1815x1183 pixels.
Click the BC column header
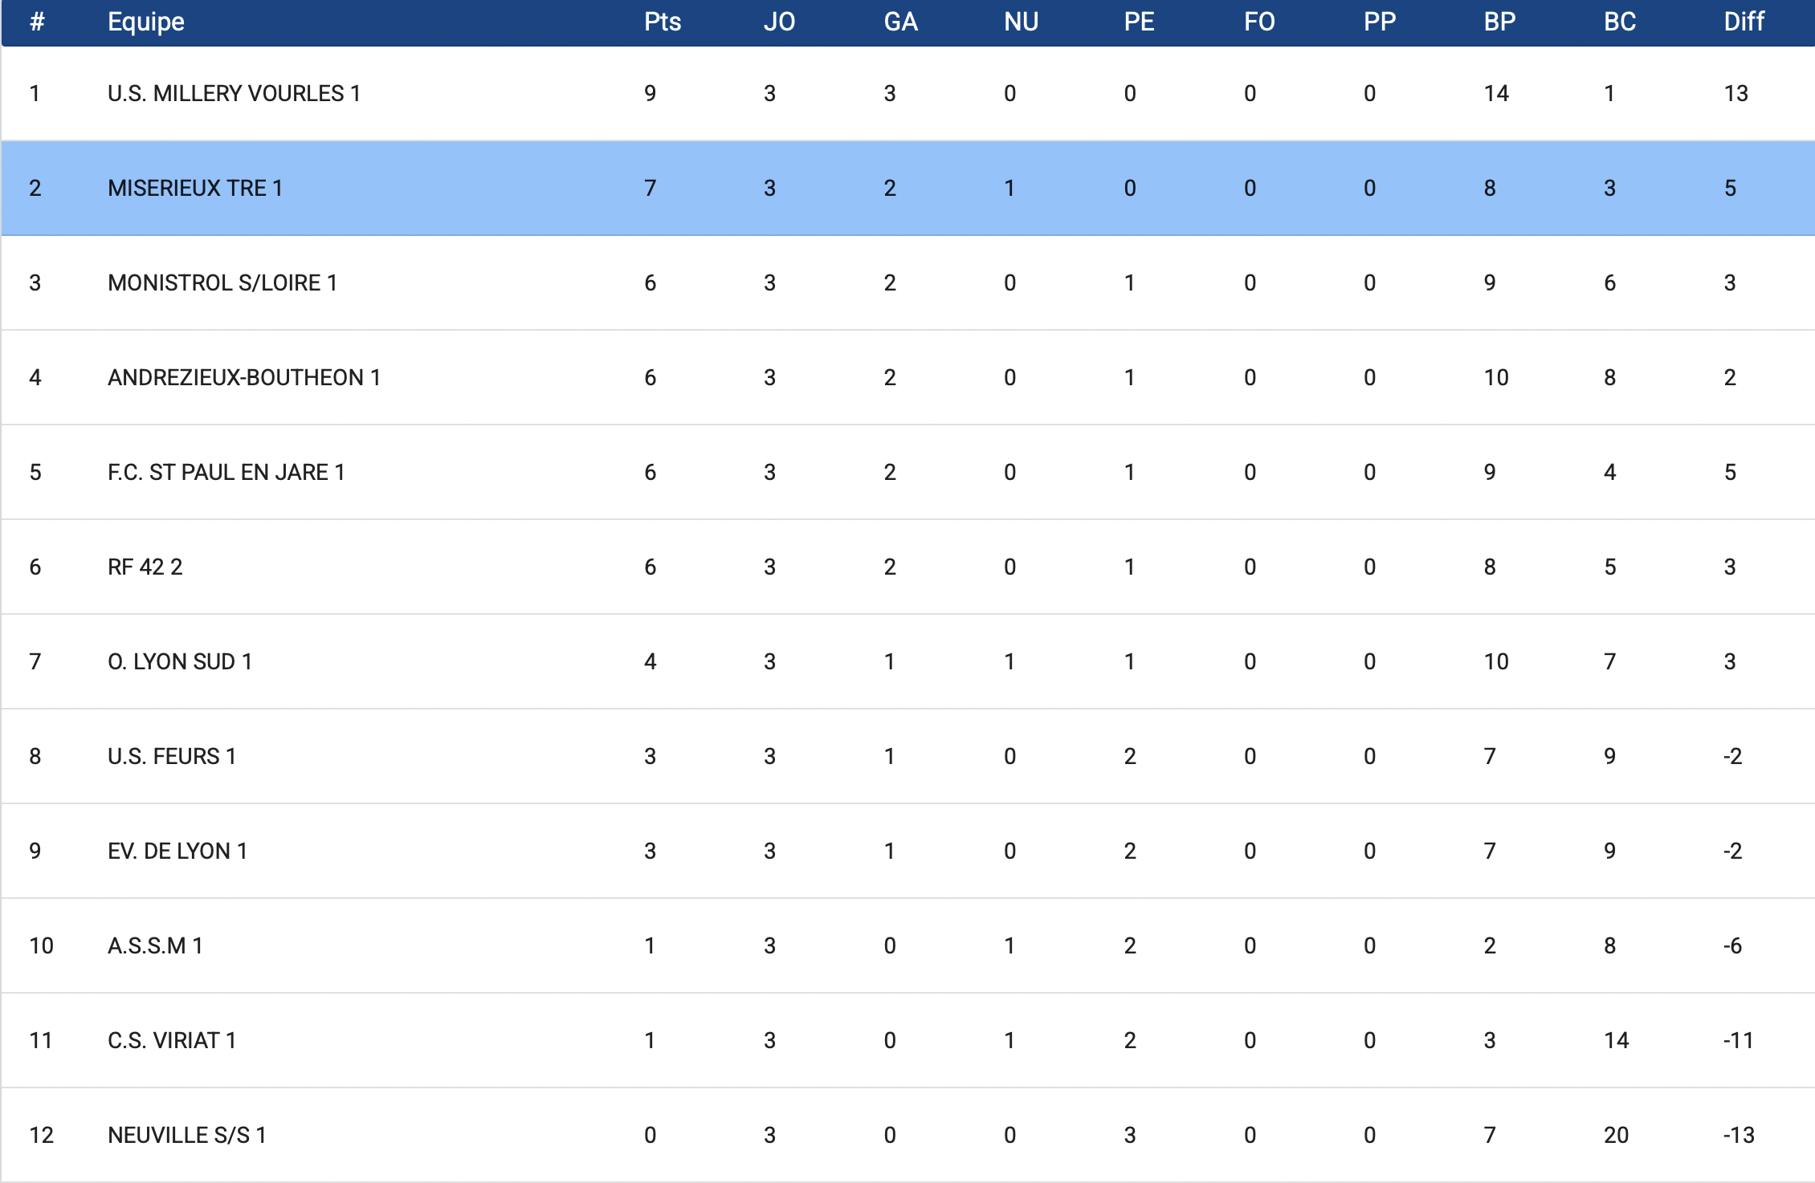click(1620, 22)
